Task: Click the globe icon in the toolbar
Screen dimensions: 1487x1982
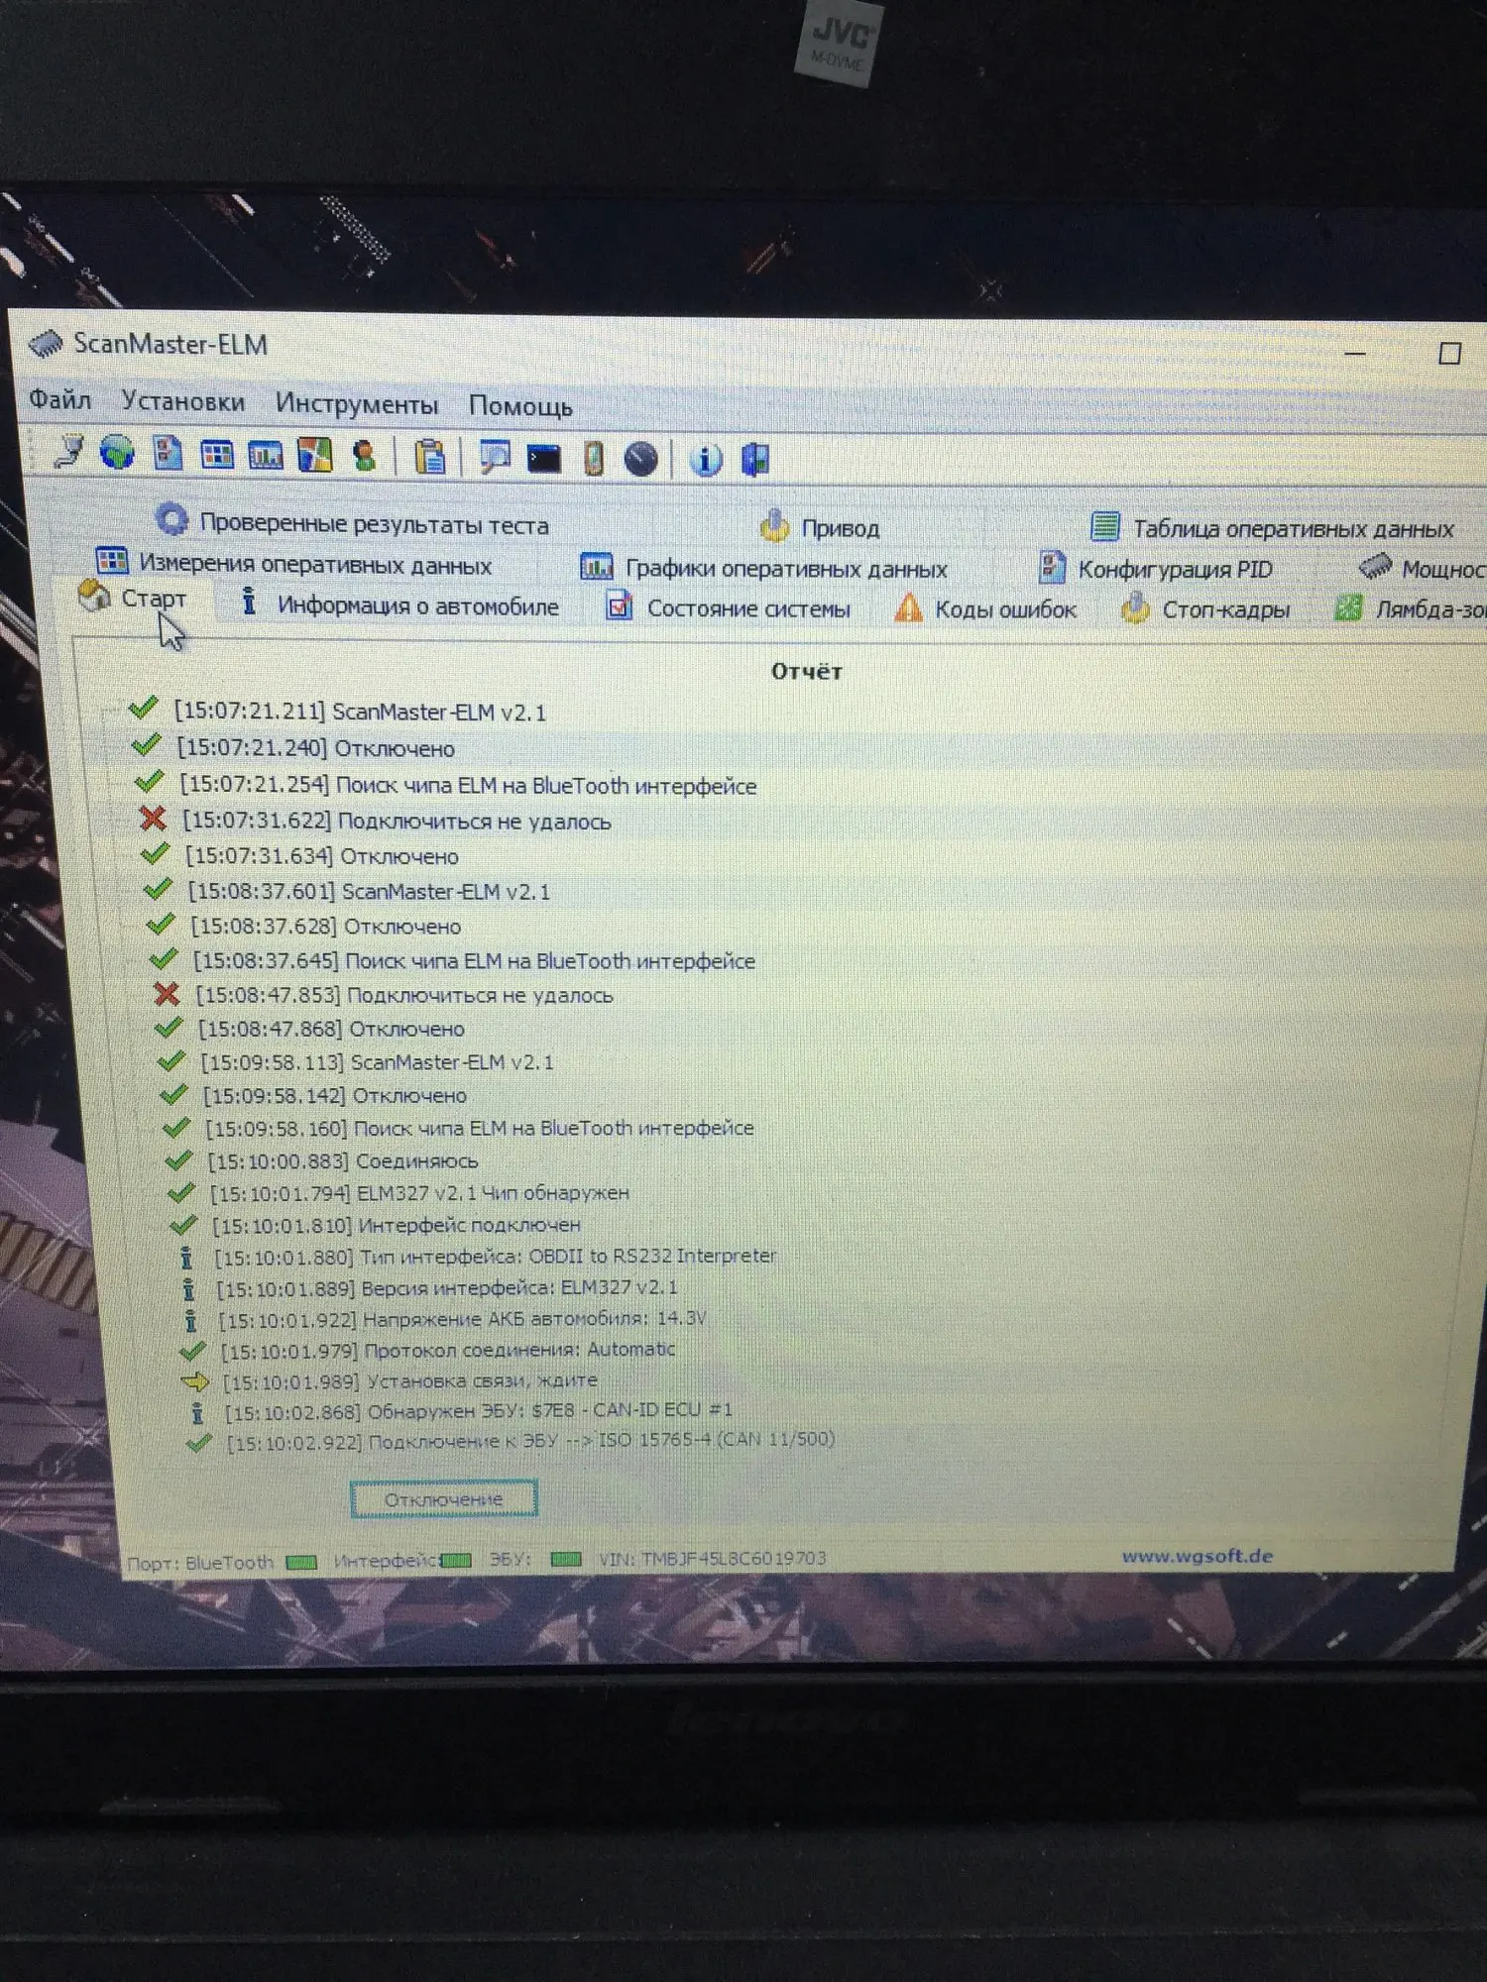Action: point(117,453)
